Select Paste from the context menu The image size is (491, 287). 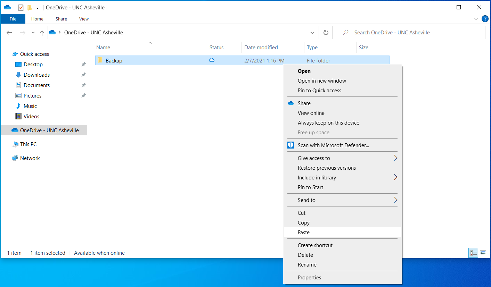tap(304, 233)
